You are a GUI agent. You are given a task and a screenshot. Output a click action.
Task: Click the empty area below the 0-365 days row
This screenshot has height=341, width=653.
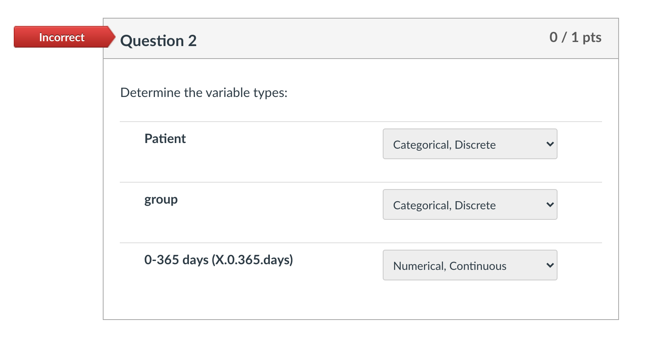(360, 301)
